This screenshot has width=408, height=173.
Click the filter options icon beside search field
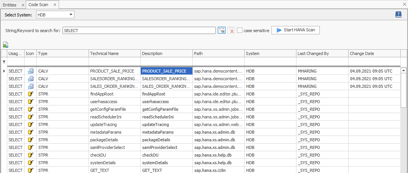221,31
